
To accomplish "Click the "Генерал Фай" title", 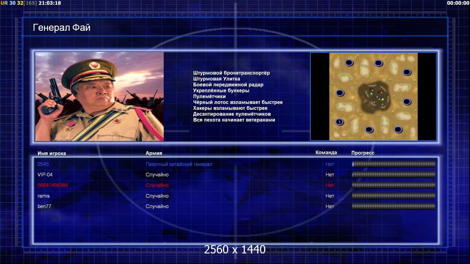I will (x=61, y=28).
